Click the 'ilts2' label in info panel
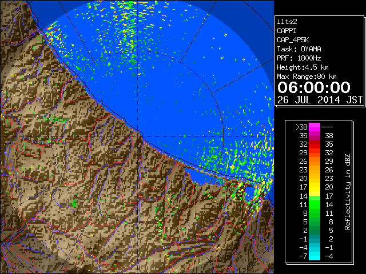The width and height of the screenshot is (366, 274). tap(287, 22)
